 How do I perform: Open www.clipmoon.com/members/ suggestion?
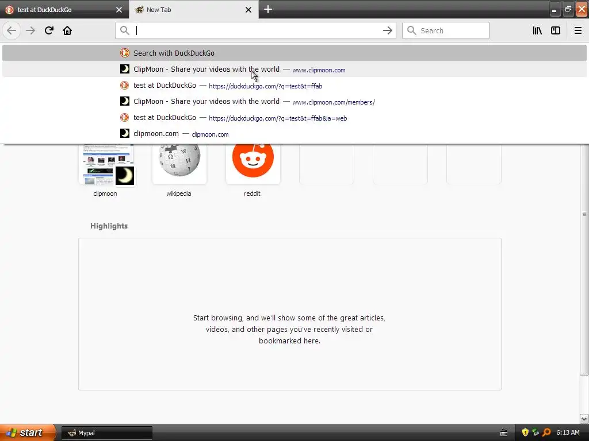[x=294, y=101]
